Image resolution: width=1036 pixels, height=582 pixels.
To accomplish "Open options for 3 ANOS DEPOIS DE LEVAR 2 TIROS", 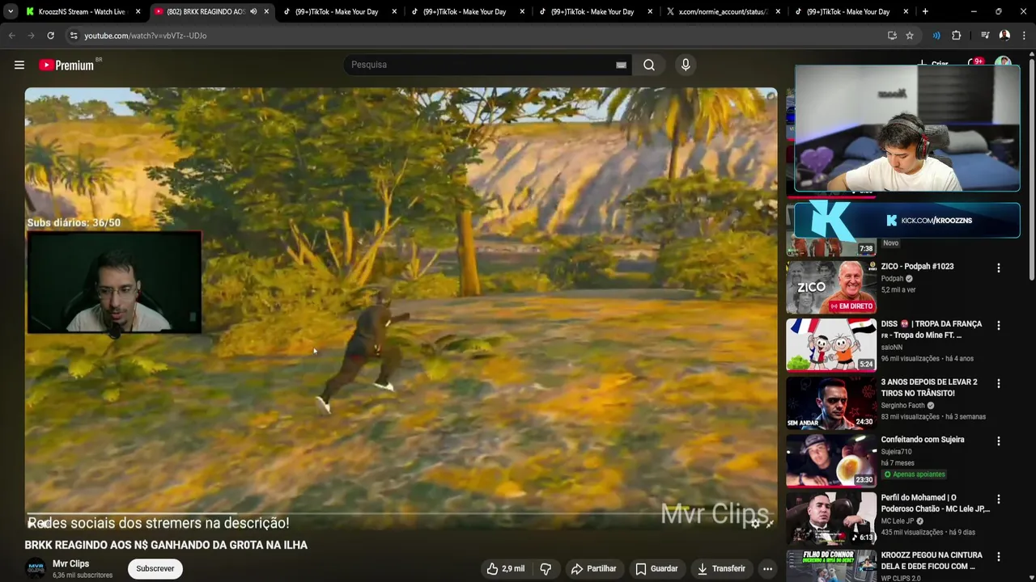I will [998, 383].
